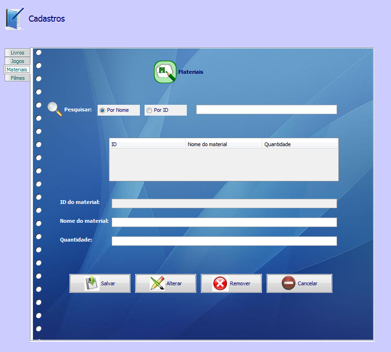Sort by Quantidade column header

click(300, 144)
